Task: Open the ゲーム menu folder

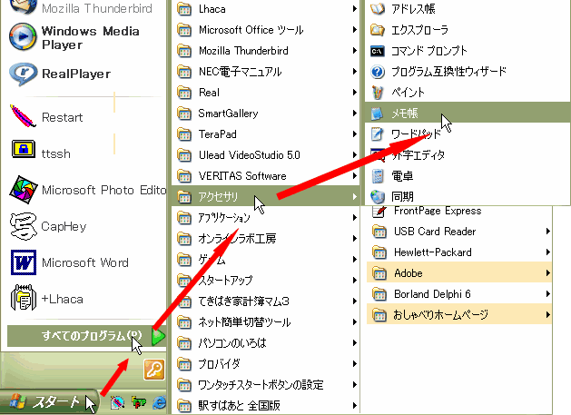Action: [266, 260]
